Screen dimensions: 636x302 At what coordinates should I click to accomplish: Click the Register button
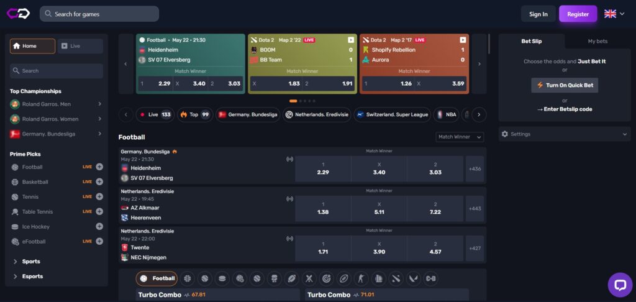click(578, 14)
